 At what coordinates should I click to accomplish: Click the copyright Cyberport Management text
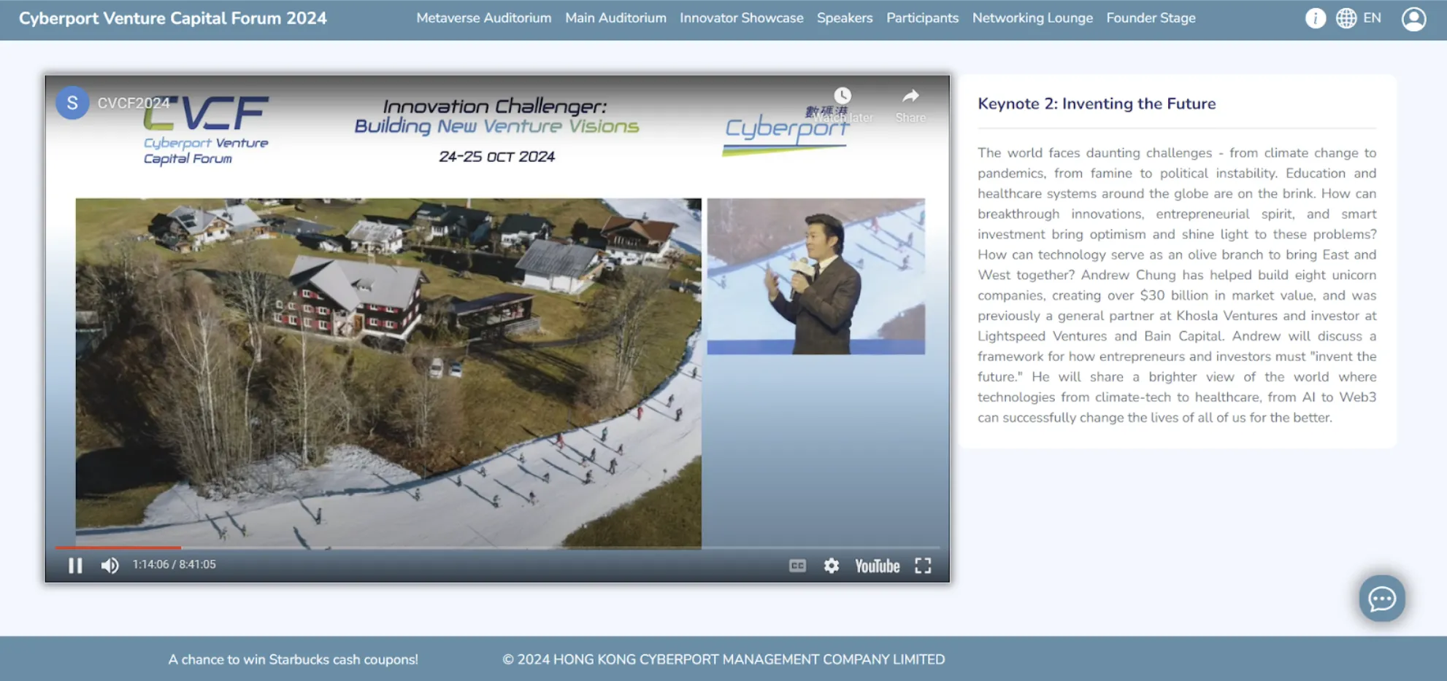point(723,659)
